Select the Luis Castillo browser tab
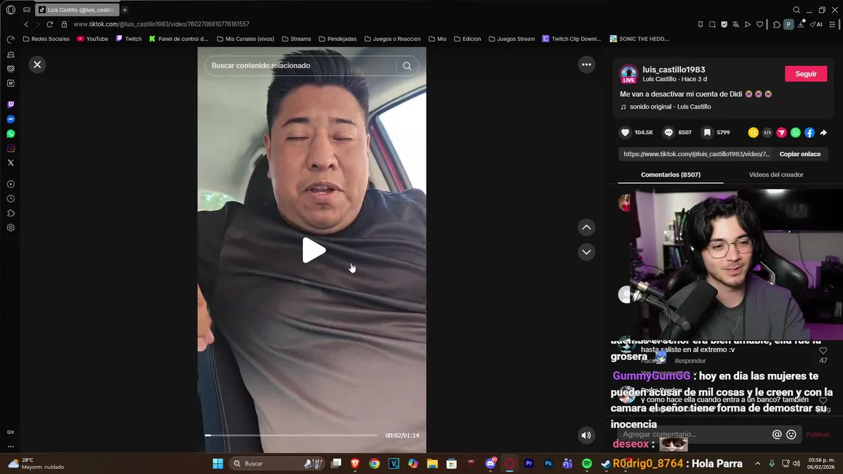This screenshot has width=843, height=474. (77, 10)
